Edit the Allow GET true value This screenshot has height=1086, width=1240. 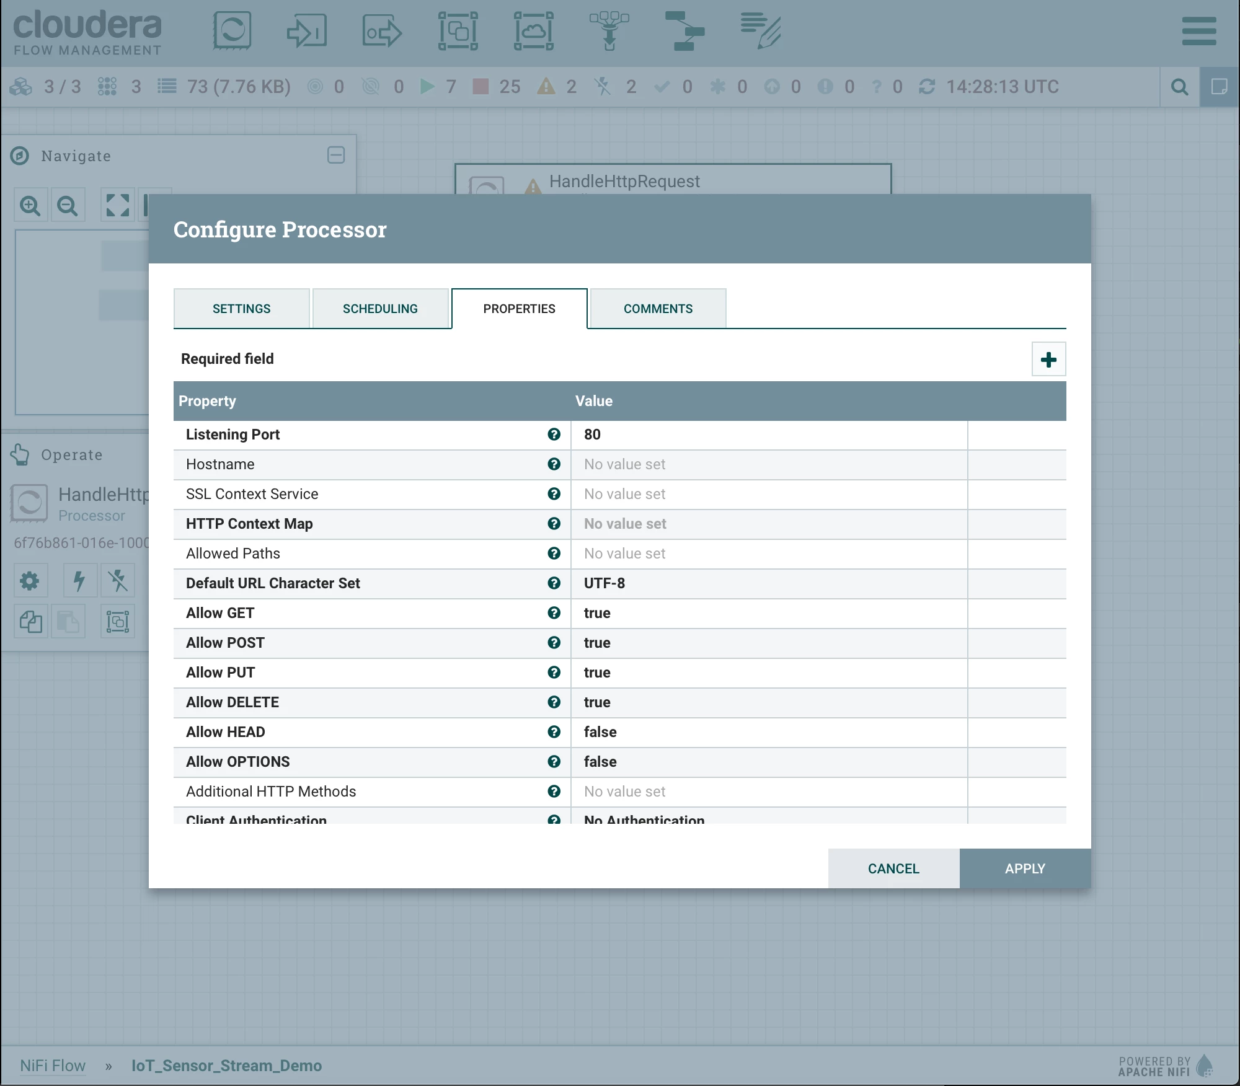(769, 613)
